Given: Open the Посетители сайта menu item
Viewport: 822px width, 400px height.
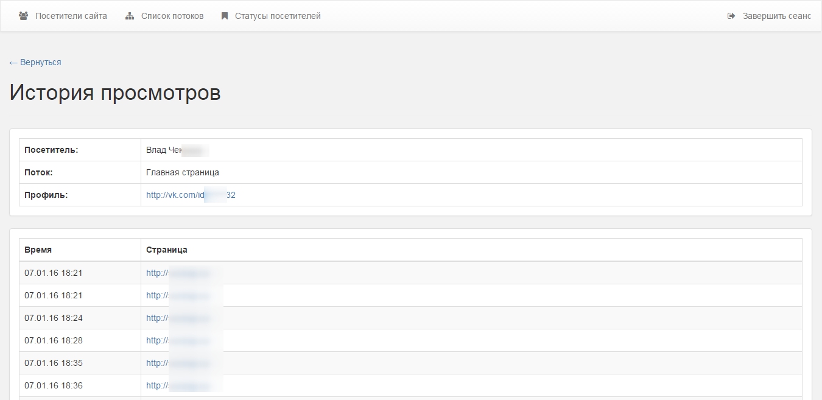Looking at the screenshot, I should (x=71, y=16).
